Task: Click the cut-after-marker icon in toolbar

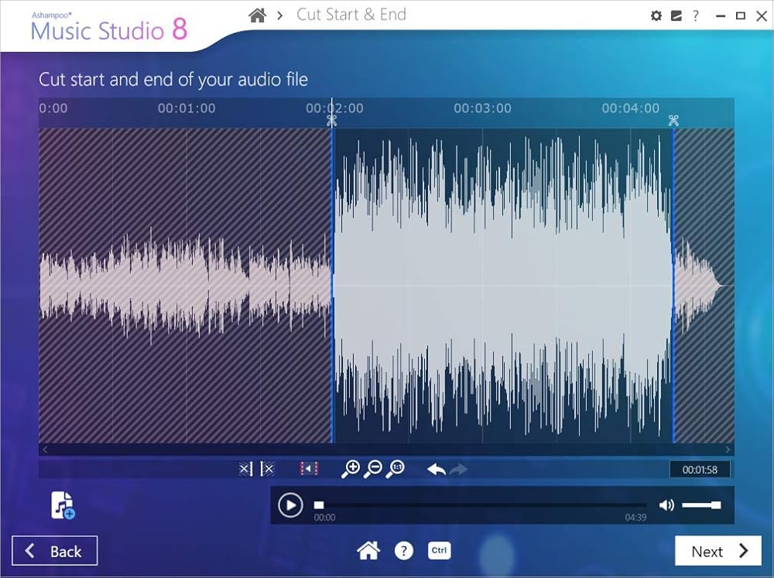Action: [267, 469]
